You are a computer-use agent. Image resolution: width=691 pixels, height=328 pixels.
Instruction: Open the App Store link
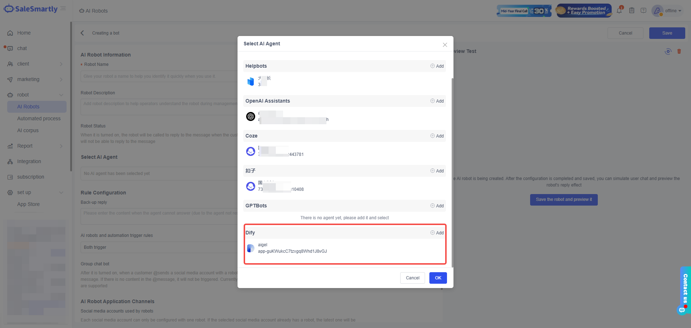pos(28,204)
